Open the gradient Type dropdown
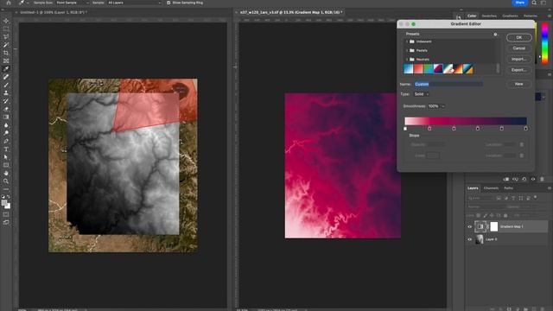 click(422, 94)
